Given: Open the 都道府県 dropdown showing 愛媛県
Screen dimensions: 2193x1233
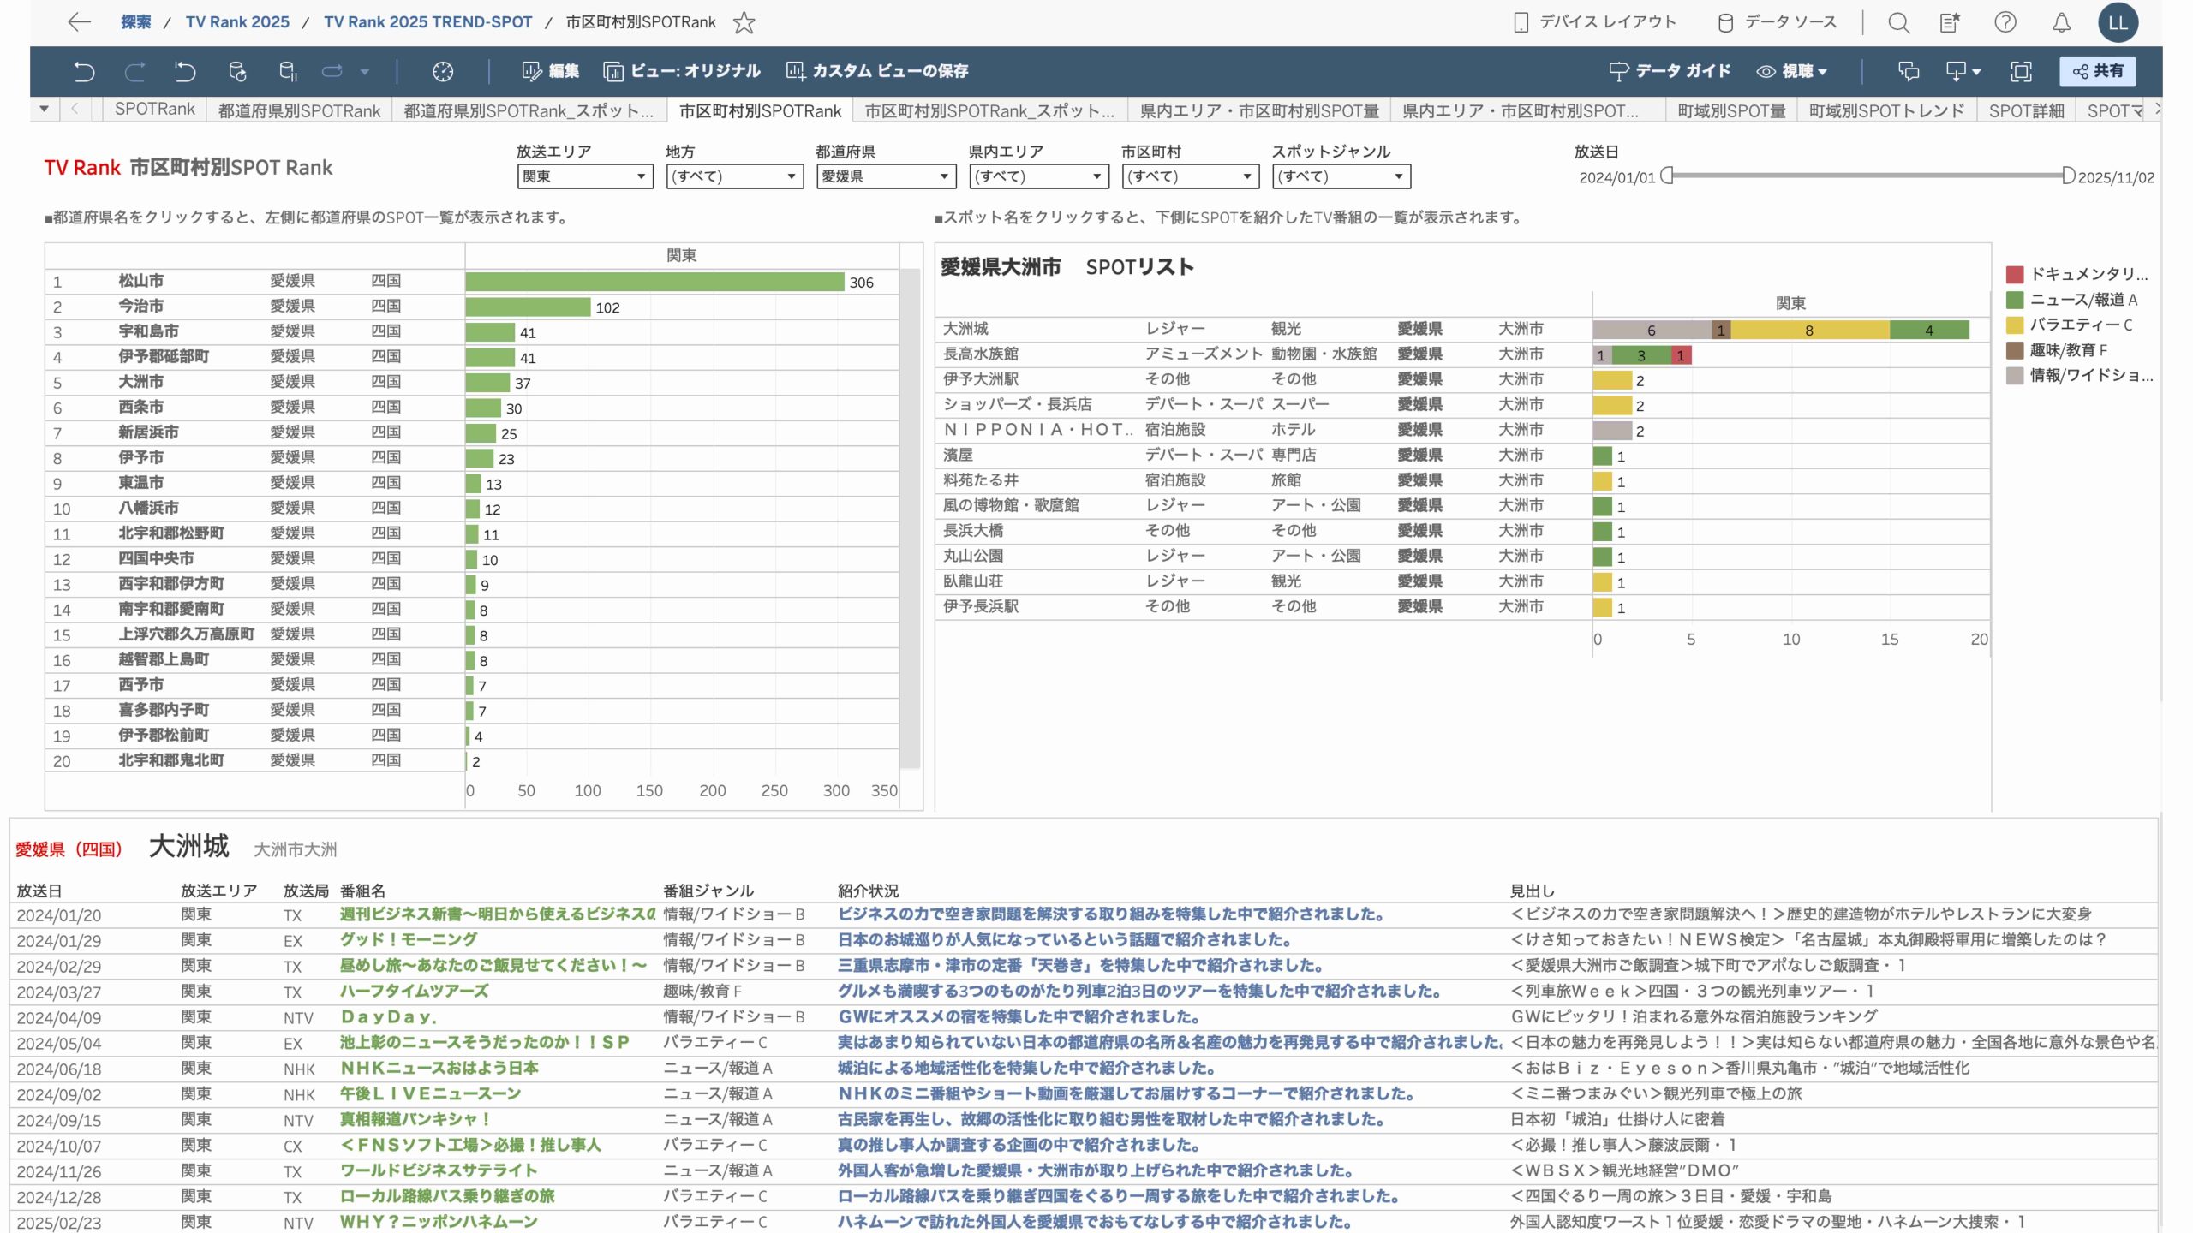Looking at the screenshot, I should click(x=885, y=176).
